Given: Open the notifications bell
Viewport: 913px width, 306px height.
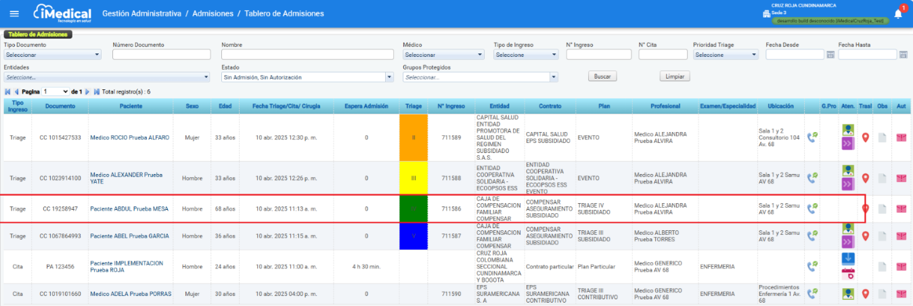Looking at the screenshot, I should (x=898, y=14).
